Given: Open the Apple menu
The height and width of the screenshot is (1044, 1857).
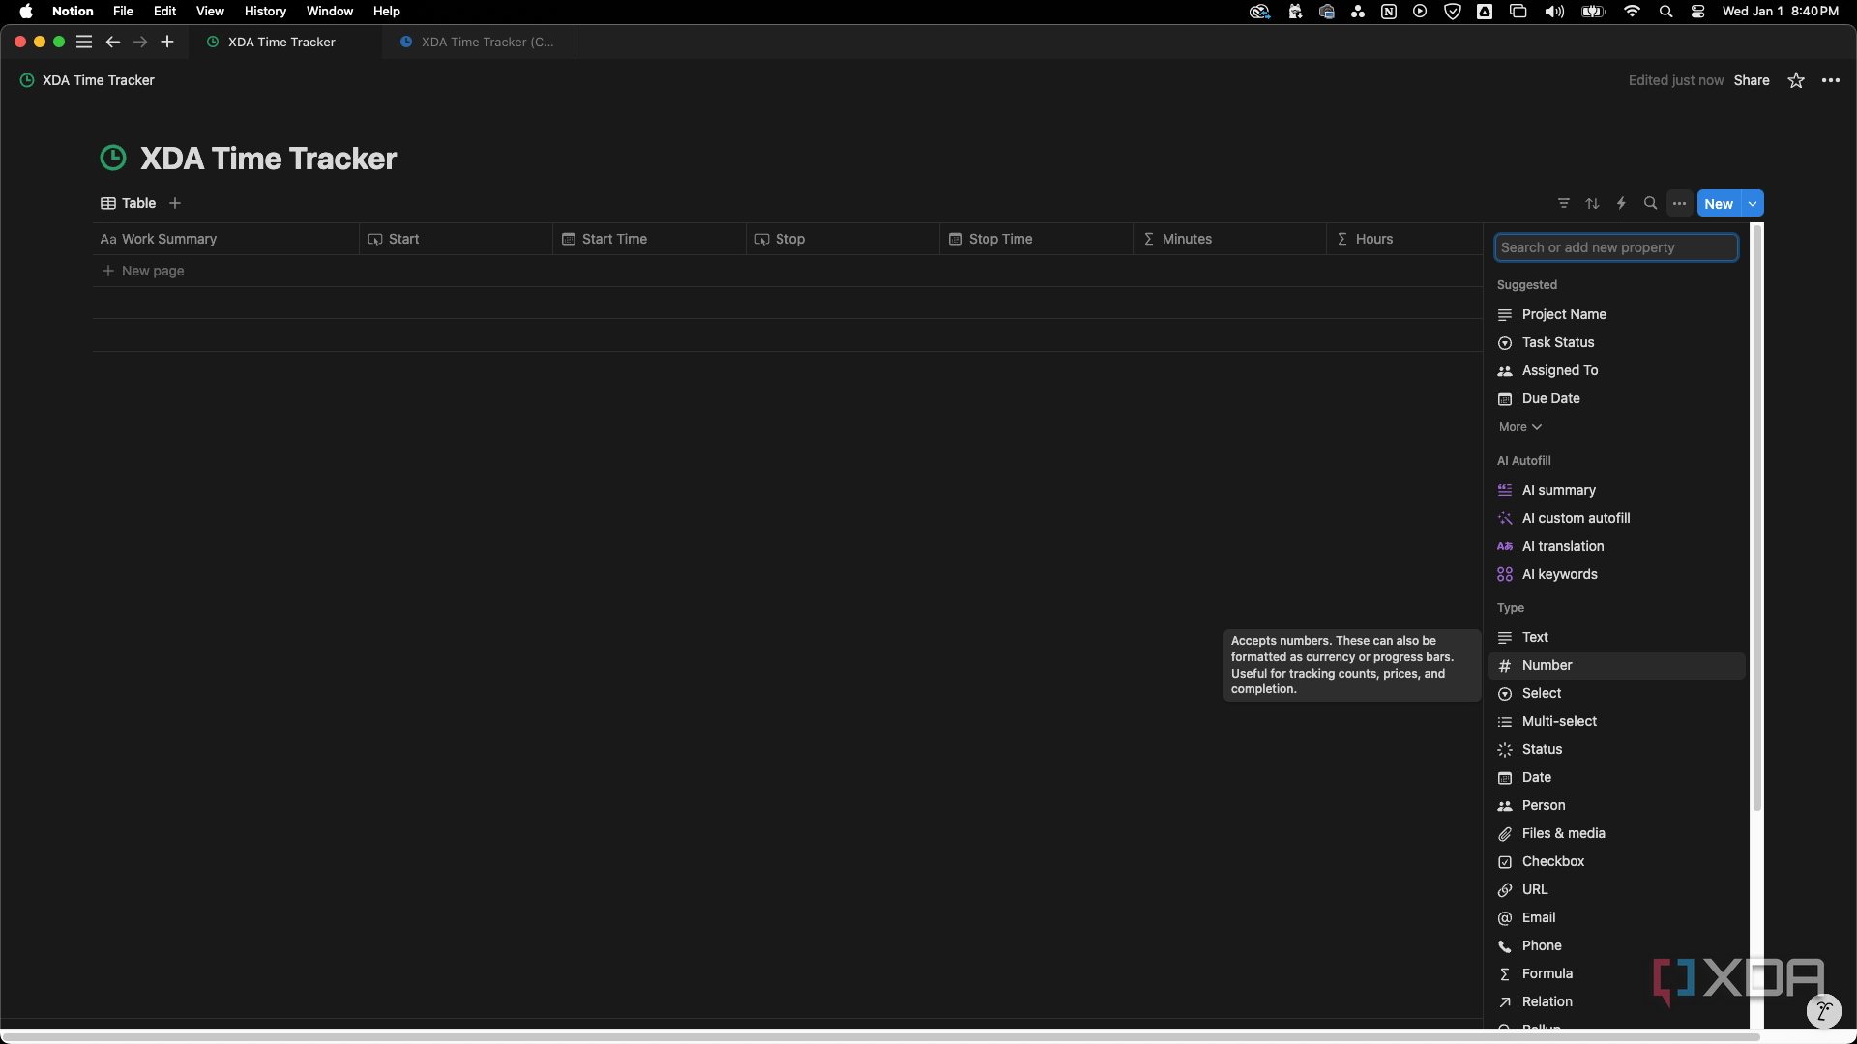Looking at the screenshot, I should coord(26,12).
